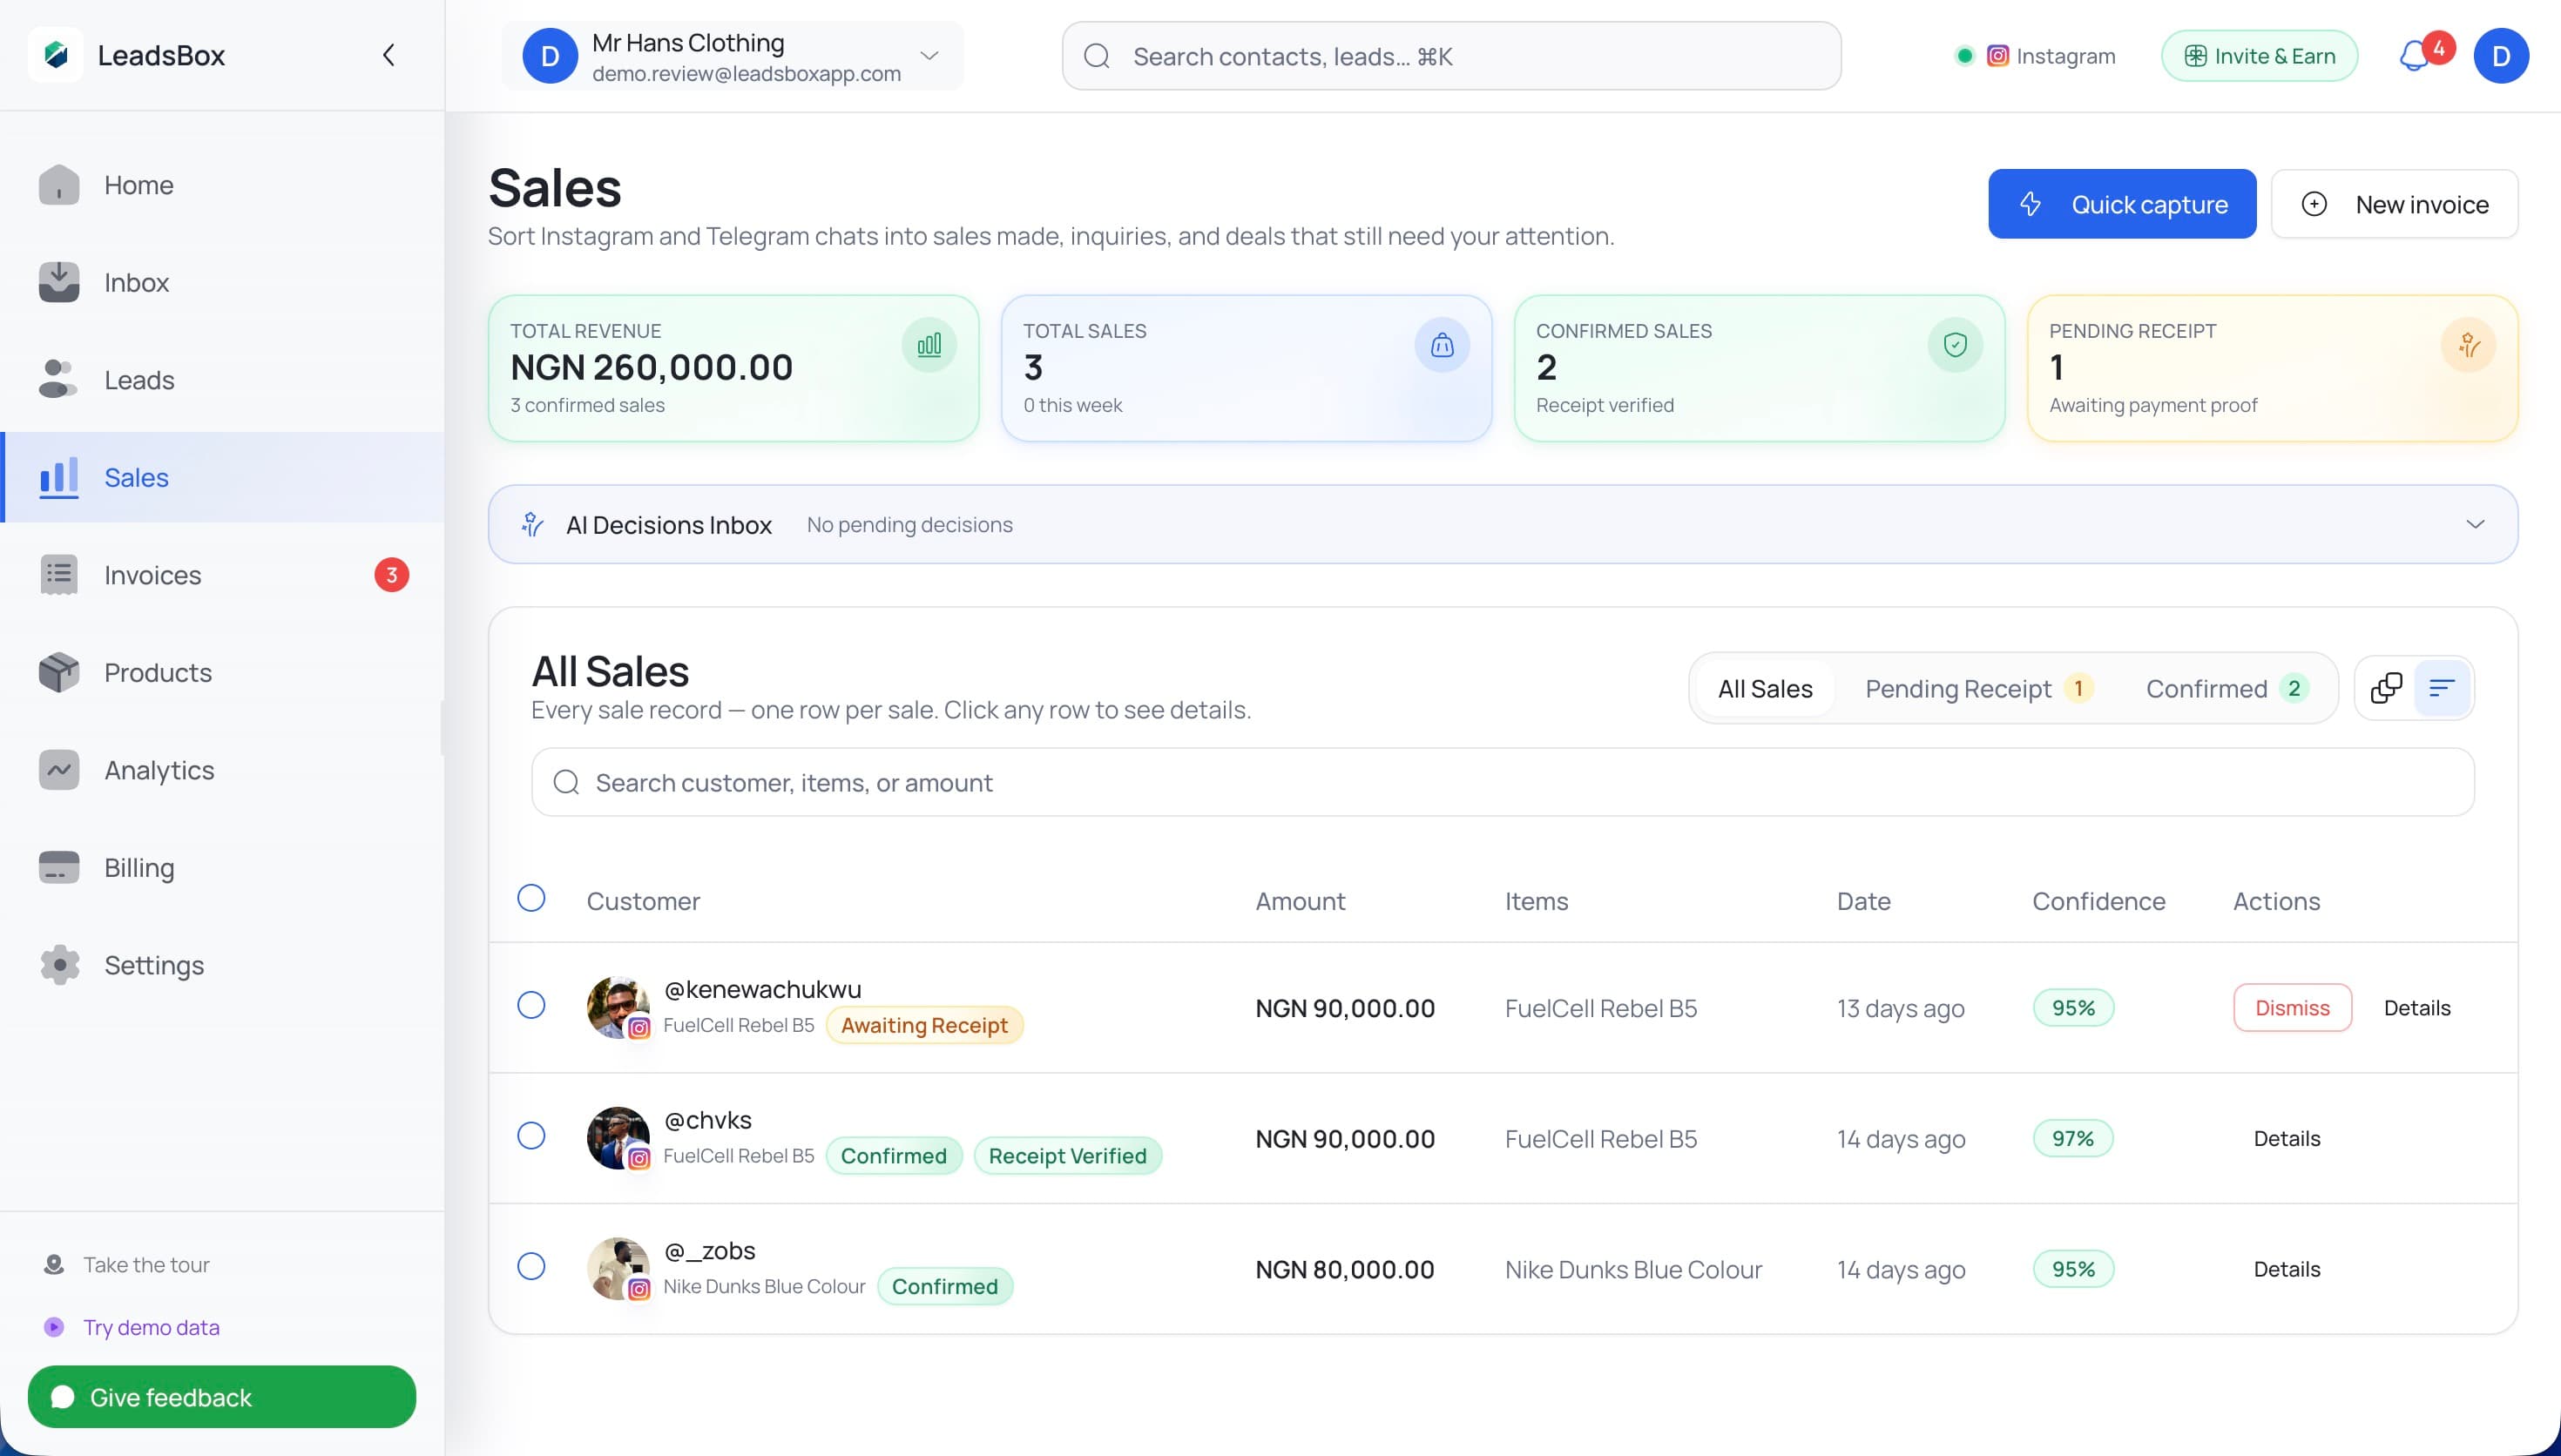This screenshot has height=1456, width=2561.
Task: Collapse the sidebar with the chevron
Action: point(388,55)
